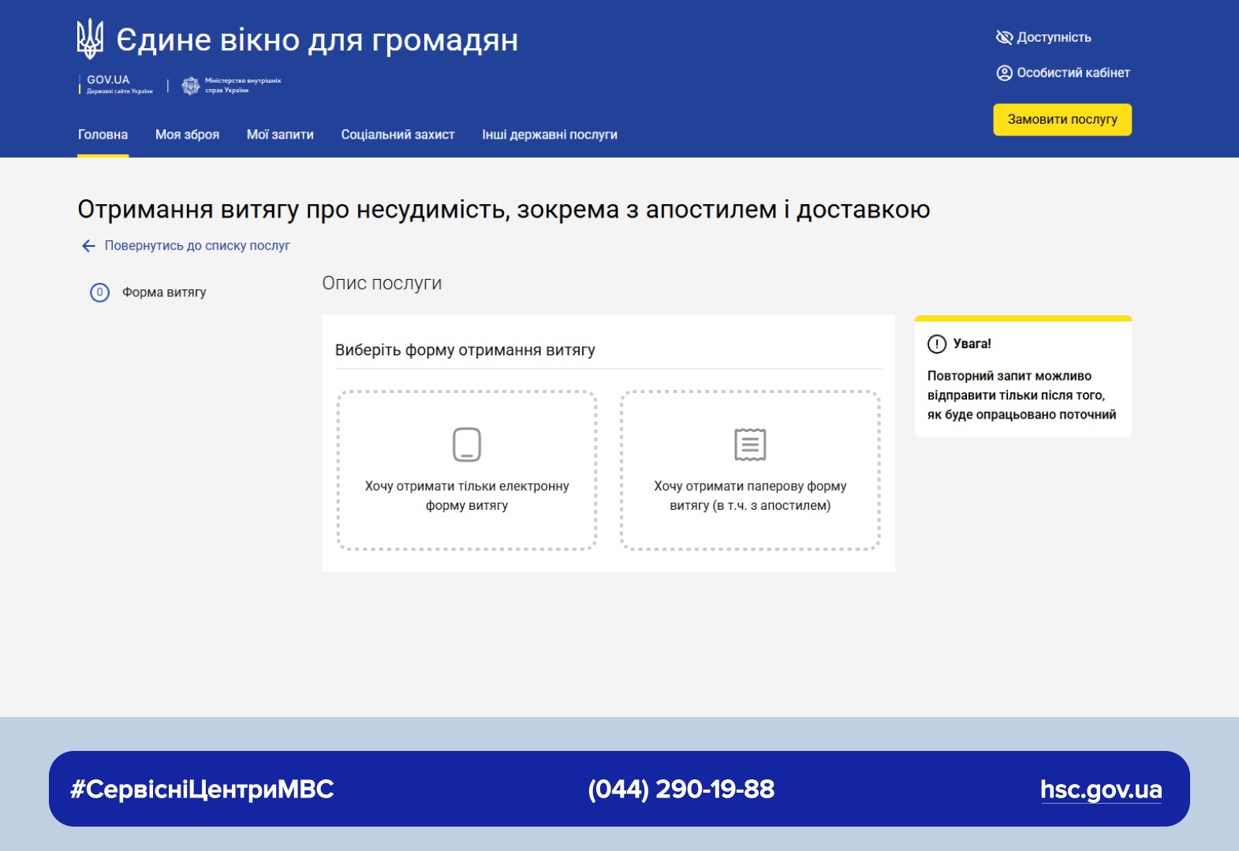The image size is (1239, 851).
Task: Click Повернутись до списку послуг link
Action: 197,246
